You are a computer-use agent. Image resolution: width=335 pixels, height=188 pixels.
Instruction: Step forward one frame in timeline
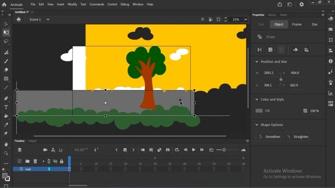202,150
